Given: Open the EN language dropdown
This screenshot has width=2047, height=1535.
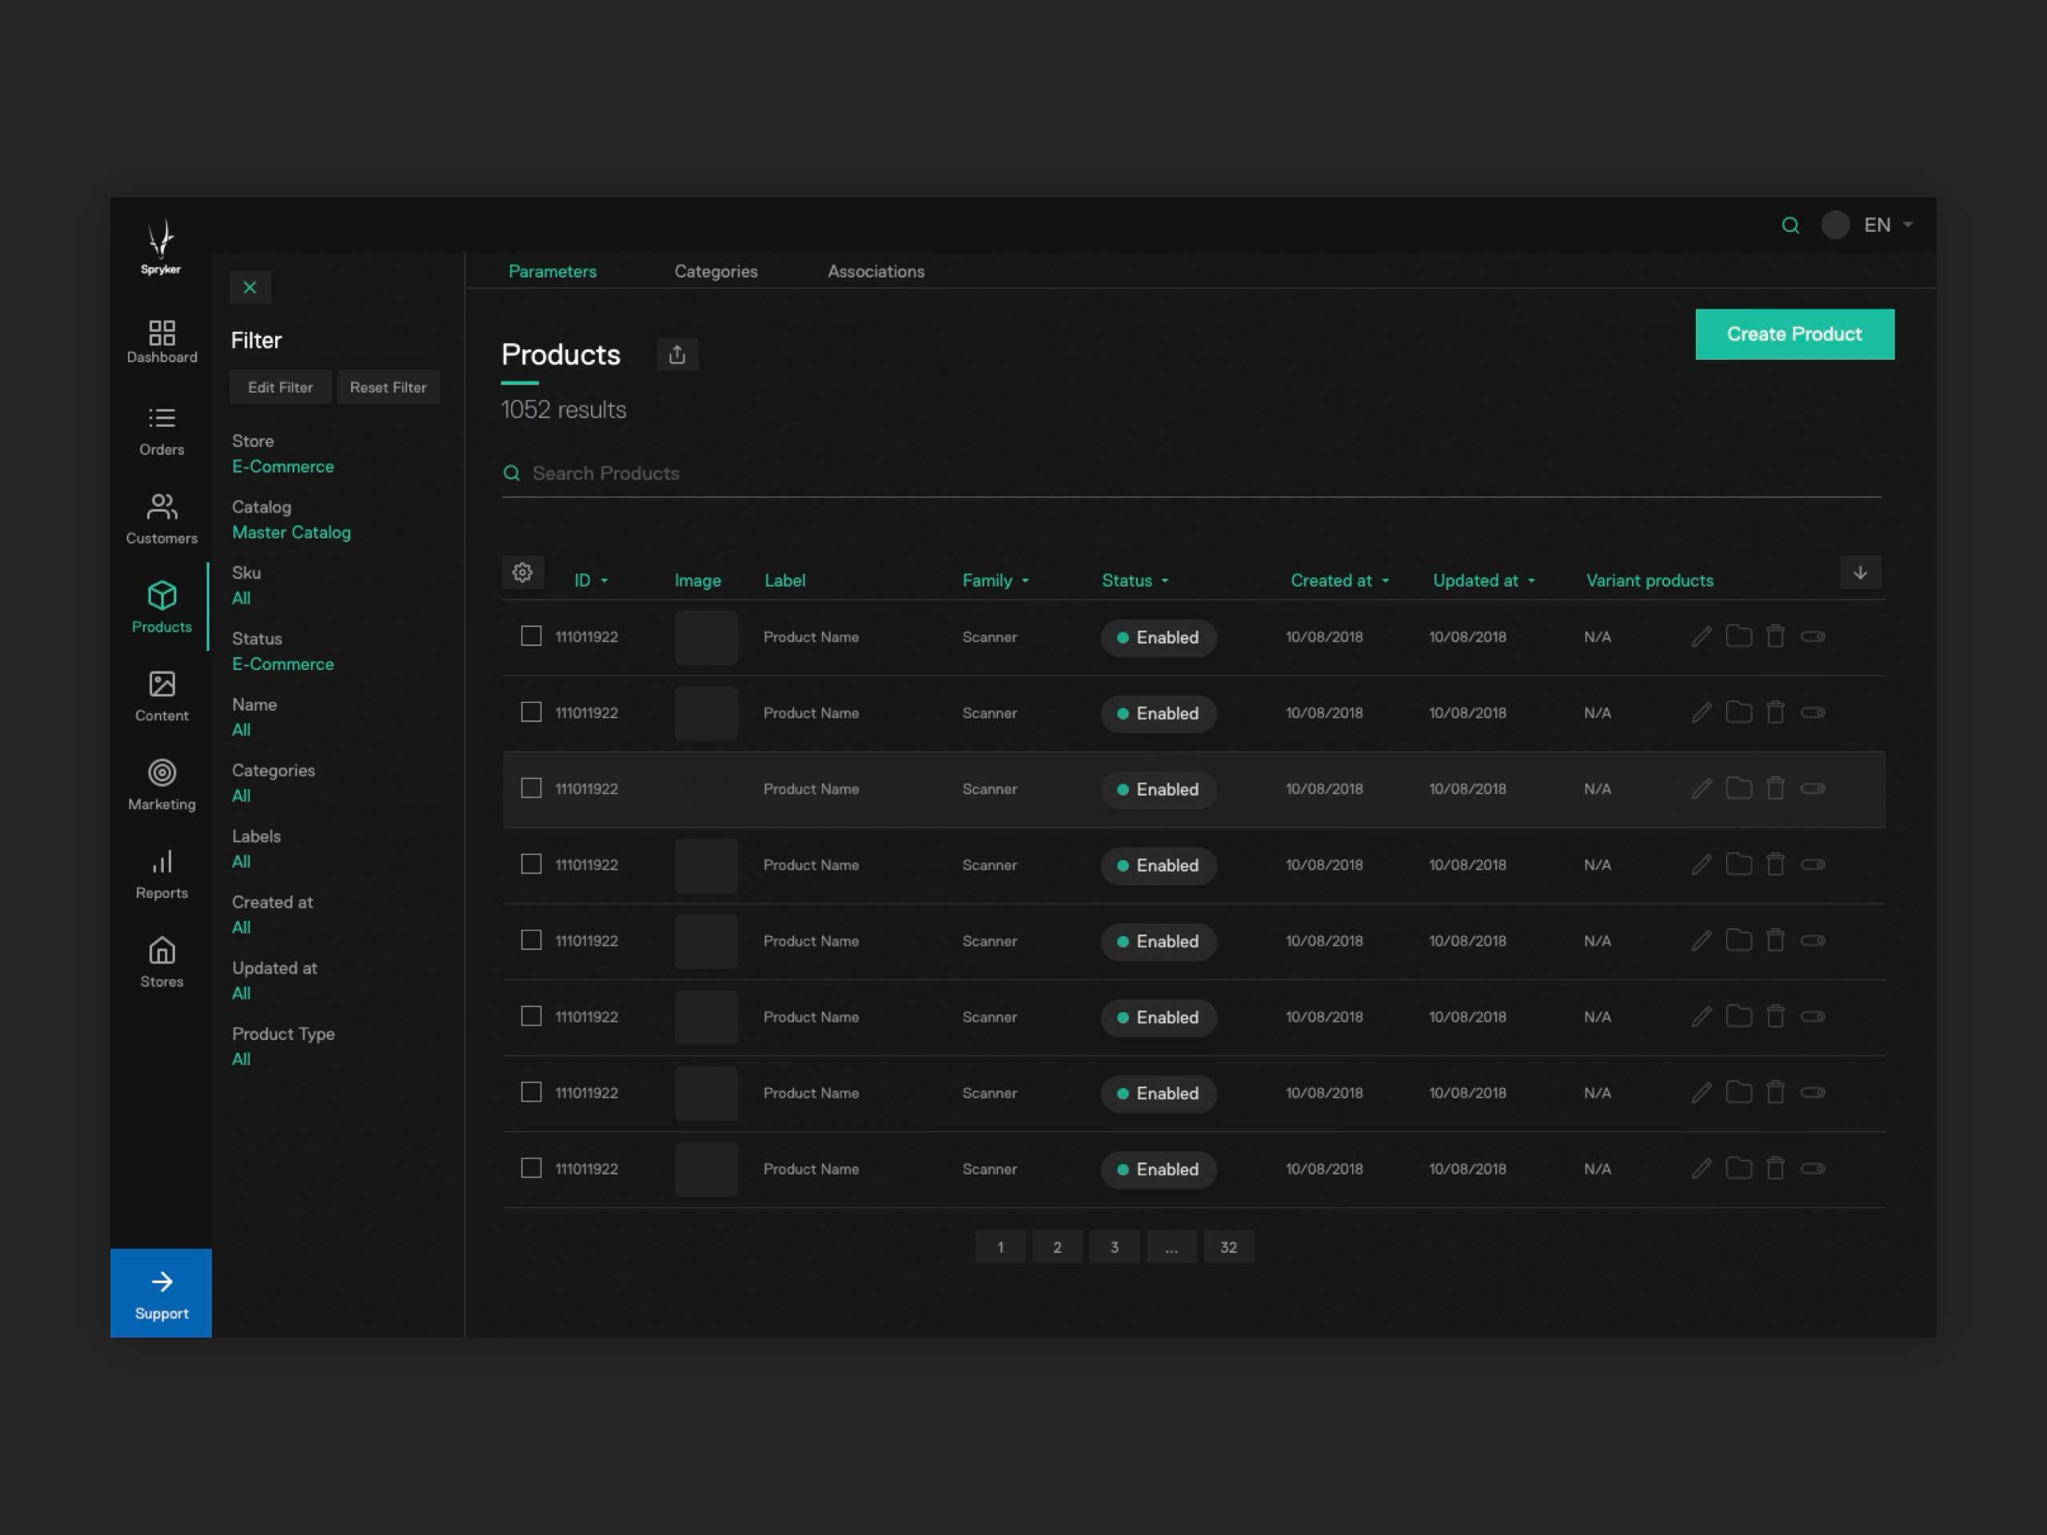Looking at the screenshot, I should [x=1888, y=225].
